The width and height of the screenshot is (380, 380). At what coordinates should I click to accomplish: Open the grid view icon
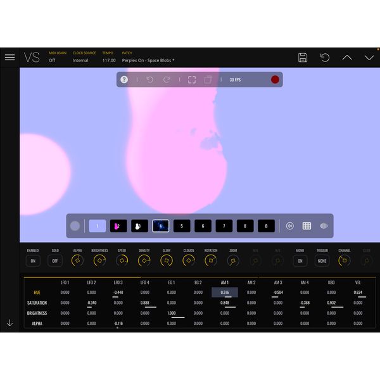307,226
